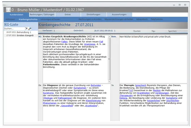Click the magnifier search icon in KG-Liste

pos(30,29)
